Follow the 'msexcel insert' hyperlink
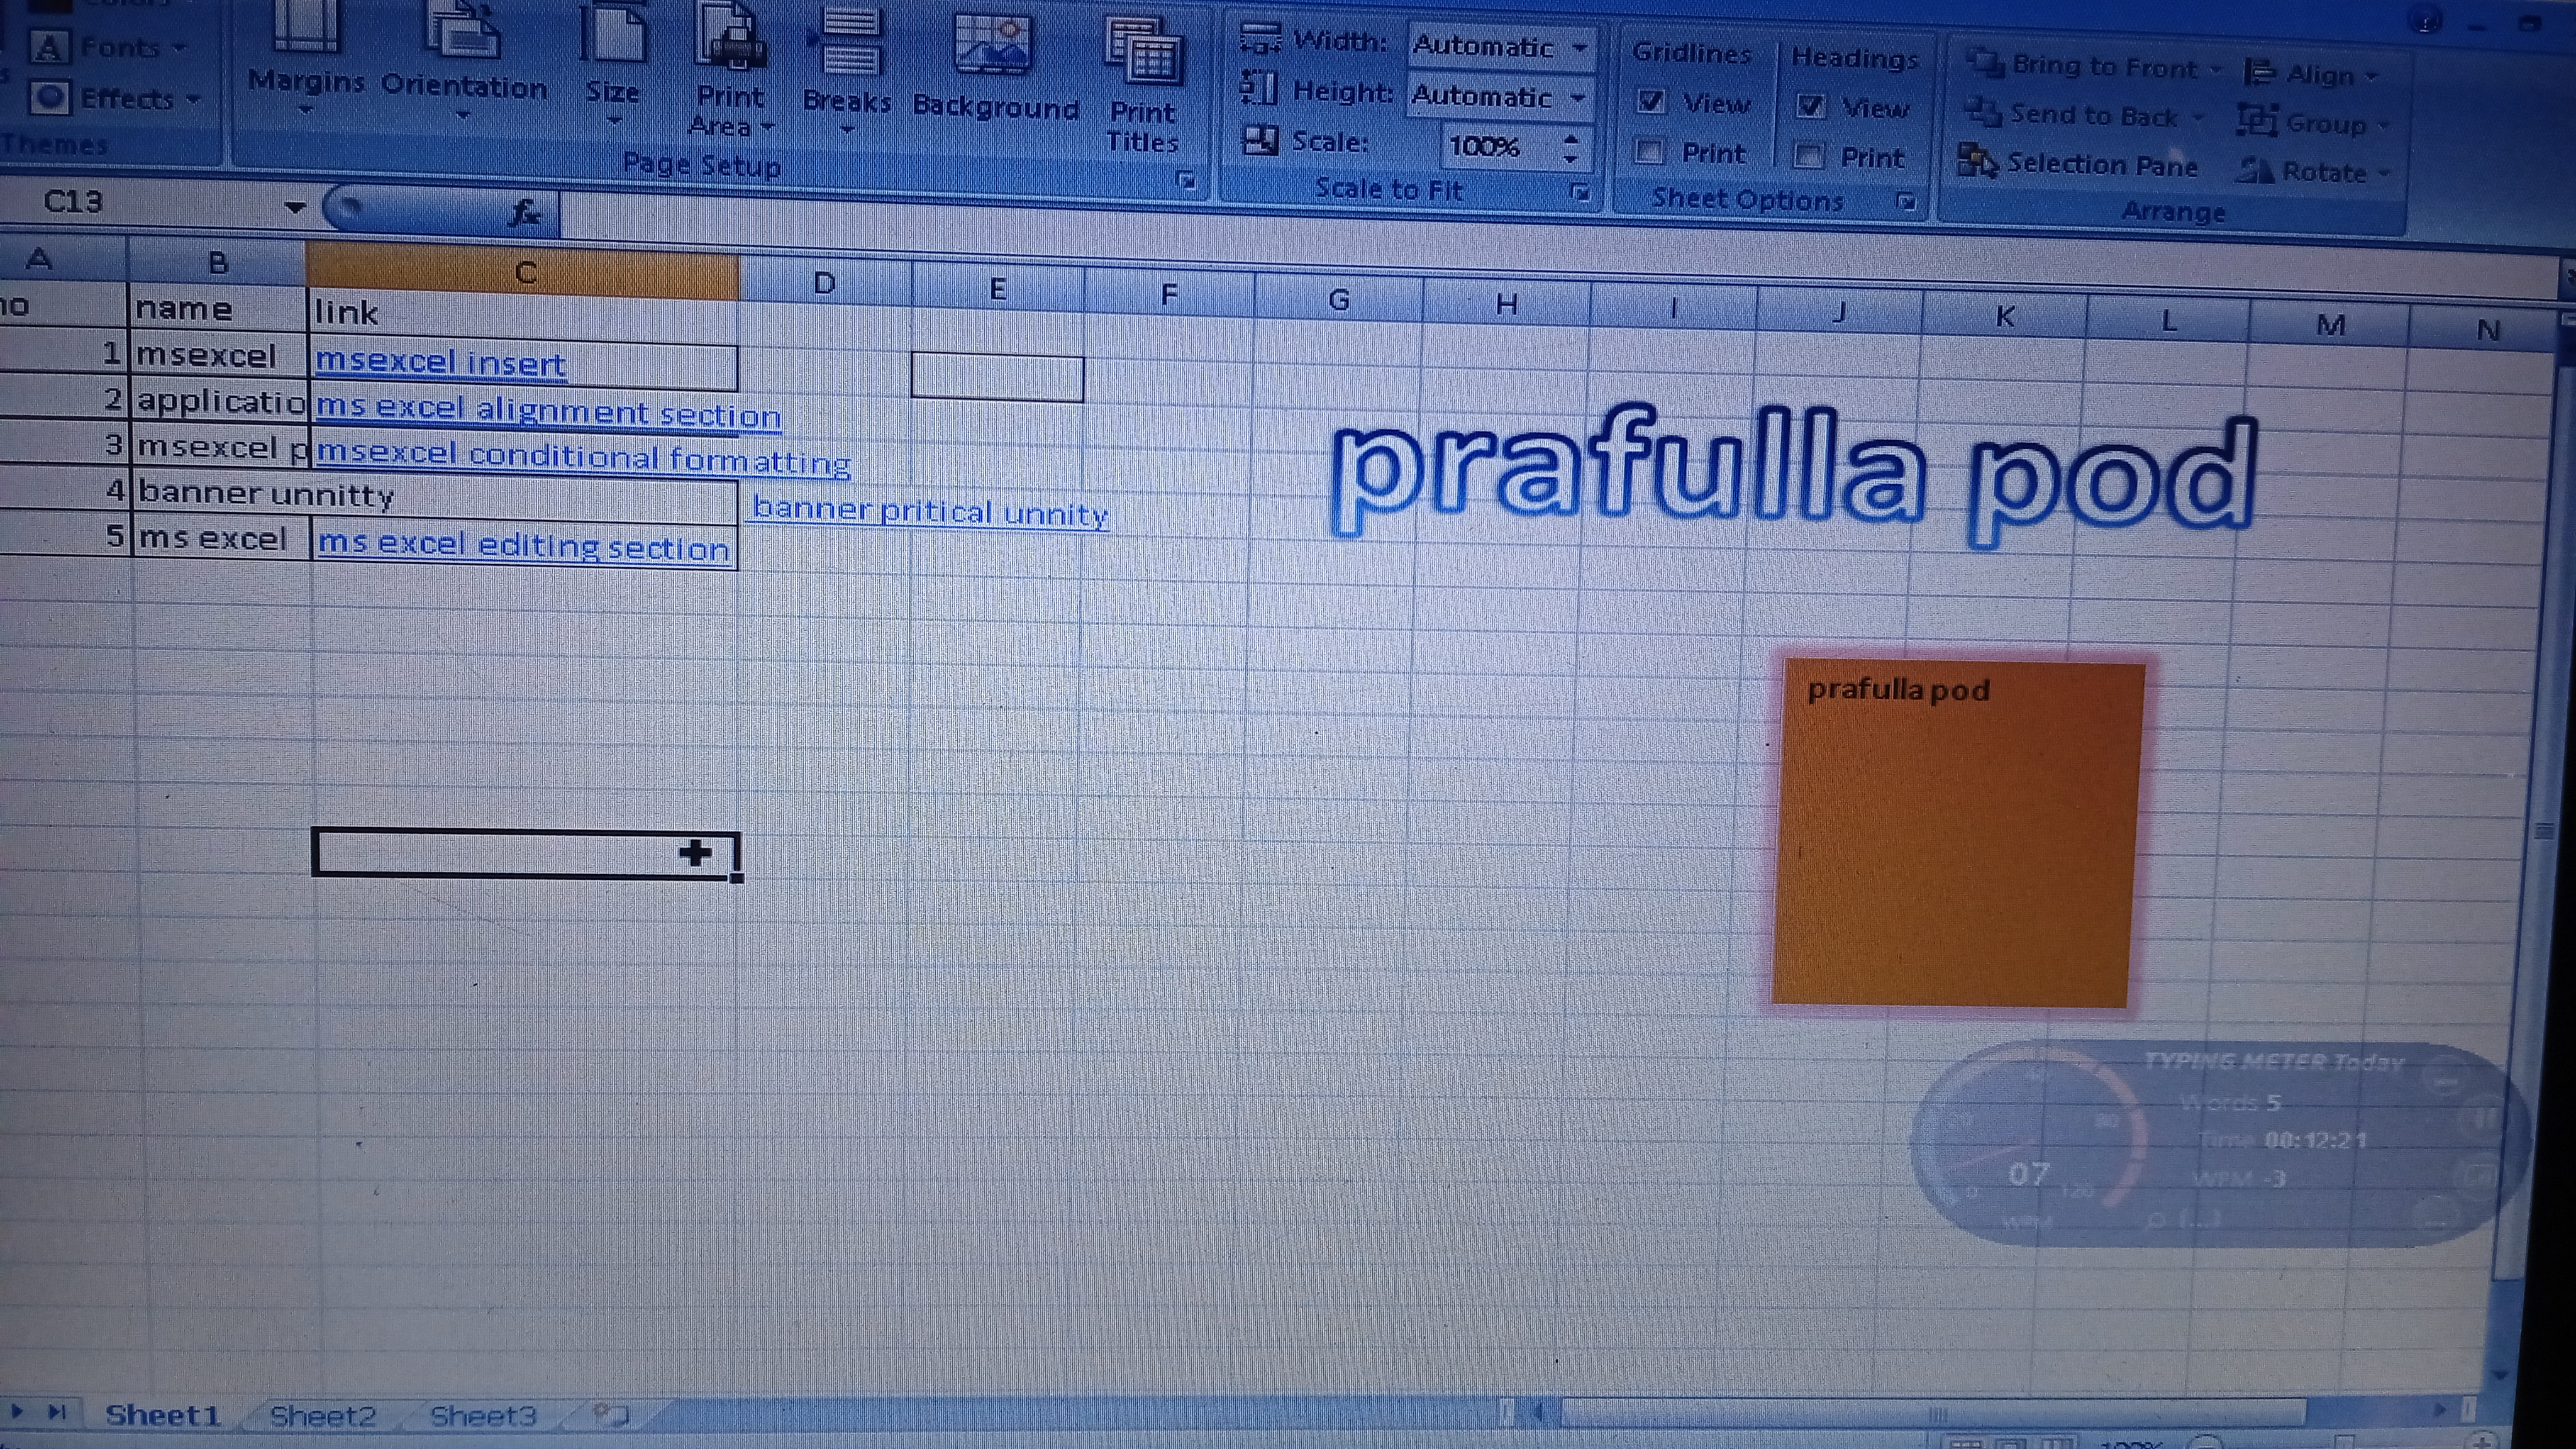The image size is (2576, 1449). [441, 362]
